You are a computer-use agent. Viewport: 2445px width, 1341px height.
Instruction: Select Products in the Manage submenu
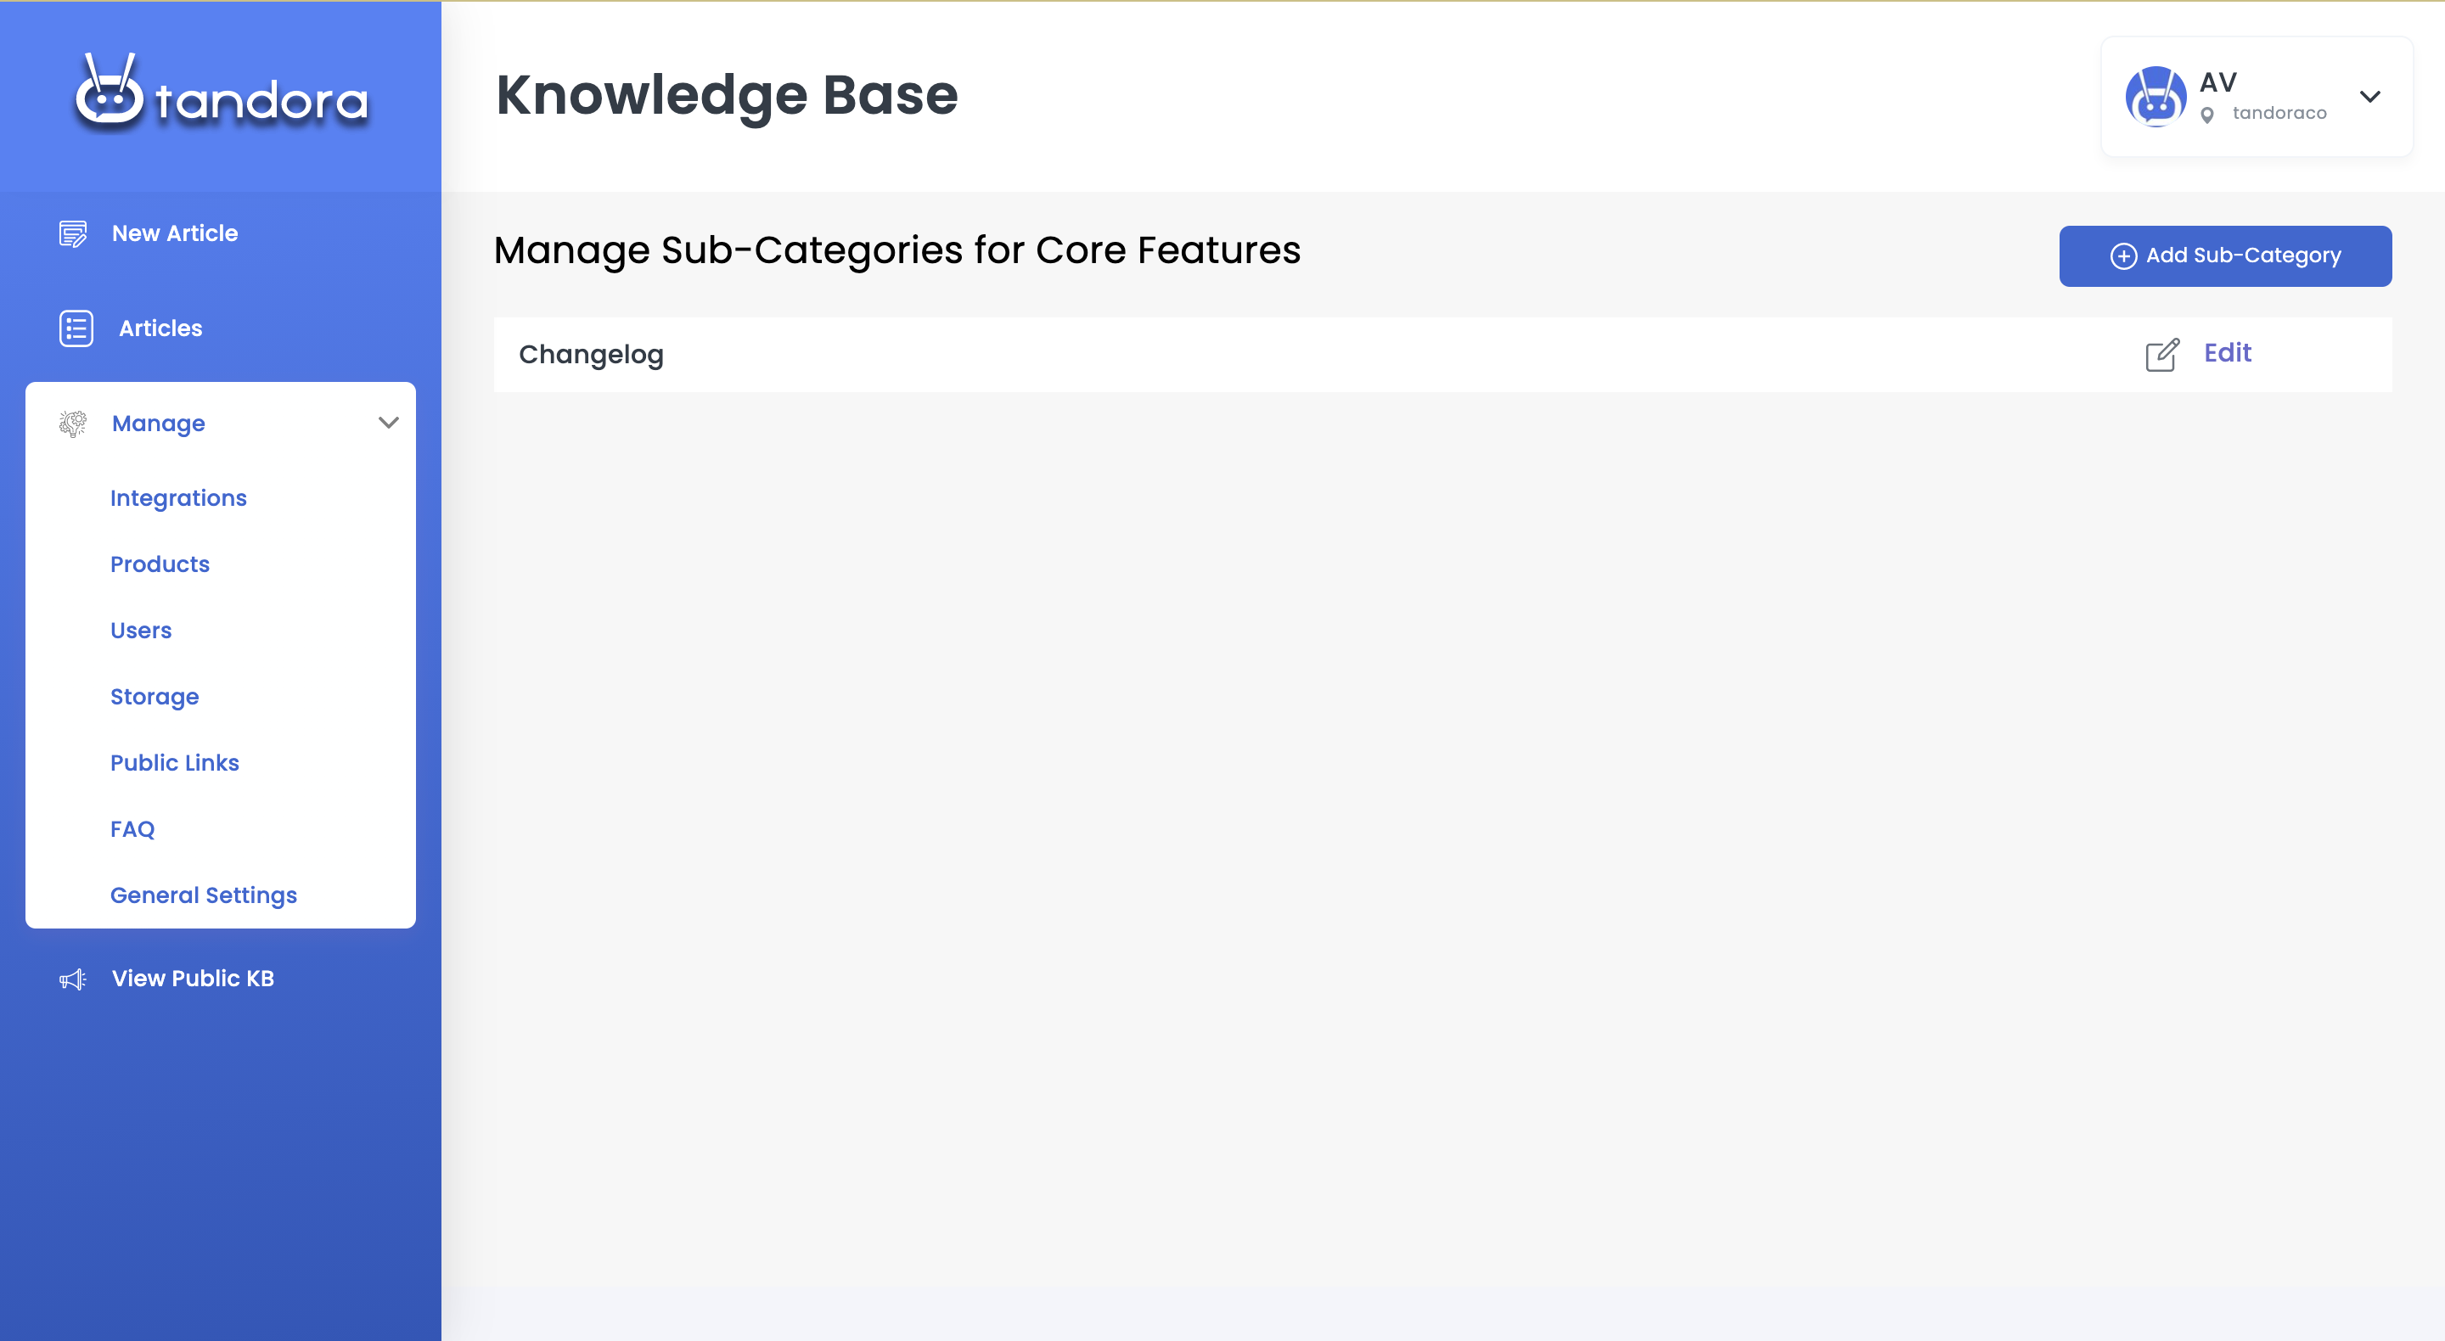[x=160, y=564]
